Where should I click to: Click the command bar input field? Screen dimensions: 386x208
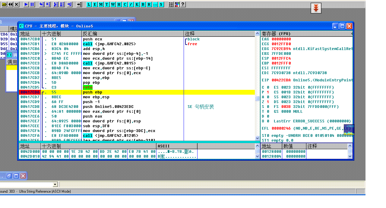click(27, 184)
